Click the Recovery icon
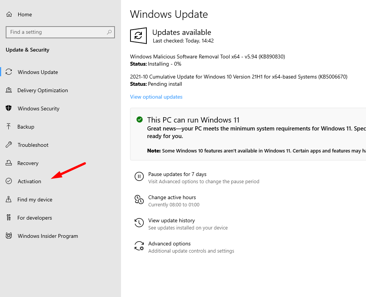Viewport: 366px width, 297px height. [x=9, y=163]
